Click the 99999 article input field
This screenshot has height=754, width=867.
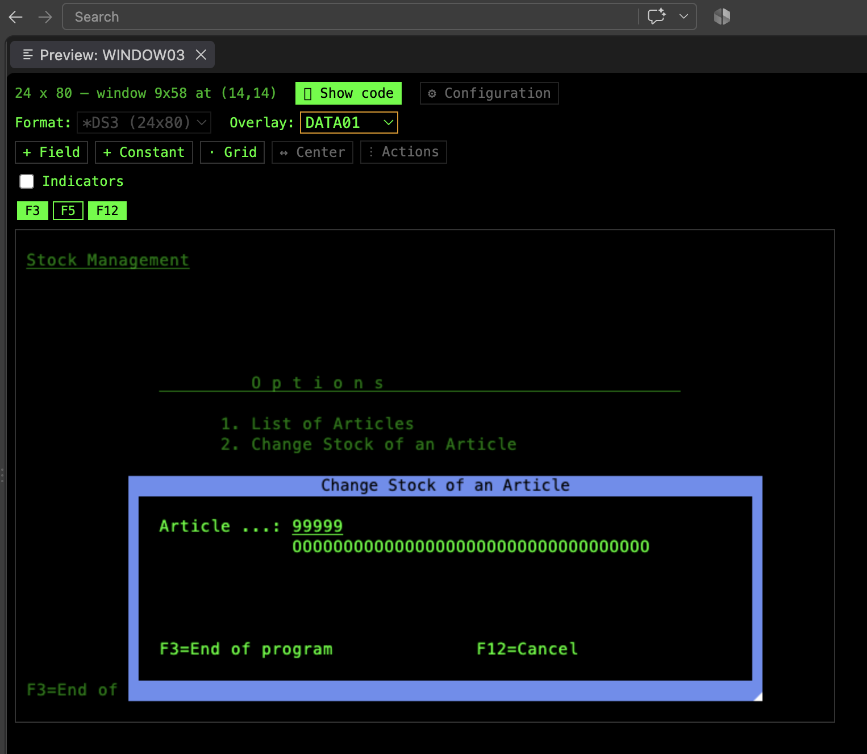tap(318, 526)
